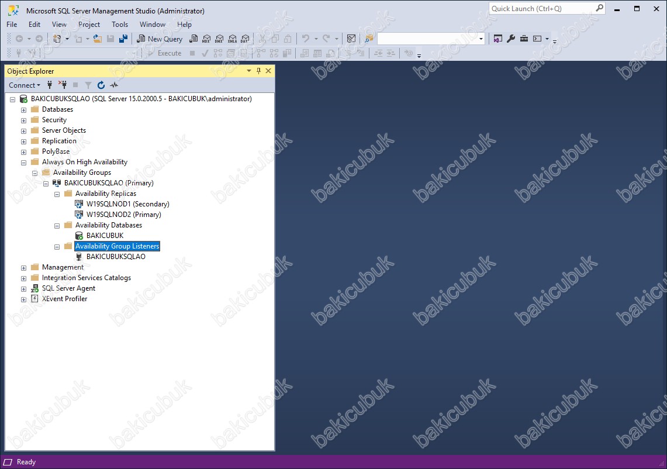Refresh the Object Explorer tree
Image resolution: width=667 pixels, height=469 pixels.
point(101,85)
